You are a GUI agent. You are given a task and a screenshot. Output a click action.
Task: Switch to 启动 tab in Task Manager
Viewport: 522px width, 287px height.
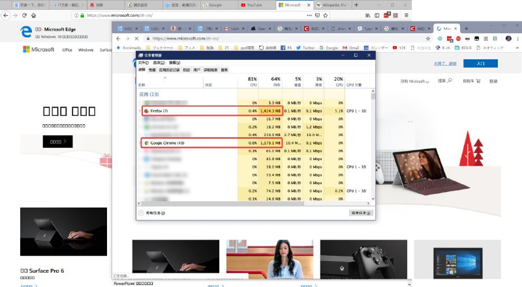(187, 70)
